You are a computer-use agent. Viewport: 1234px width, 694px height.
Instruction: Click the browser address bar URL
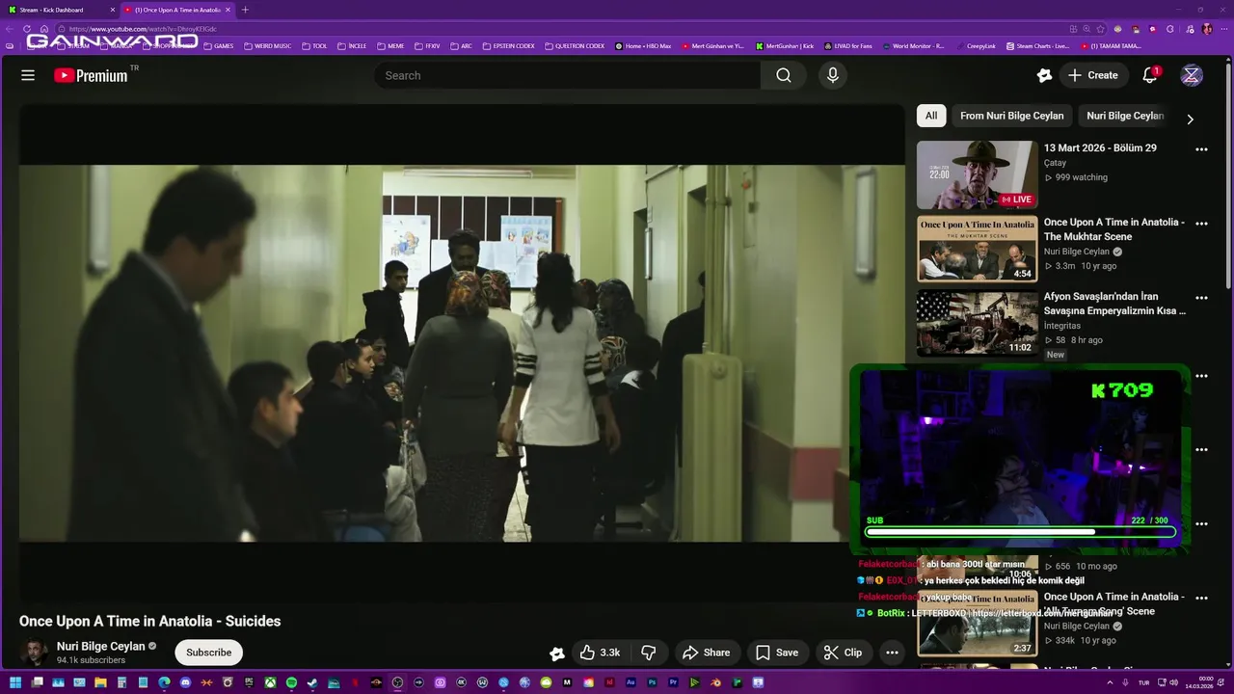(x=143, y=29)
